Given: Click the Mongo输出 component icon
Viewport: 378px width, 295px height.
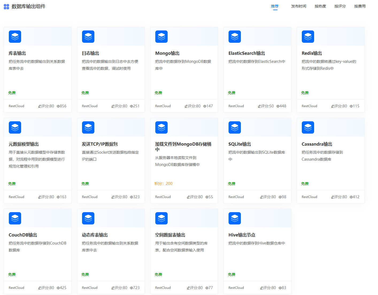Looking at the screenshot, I should tap(161, 37).
